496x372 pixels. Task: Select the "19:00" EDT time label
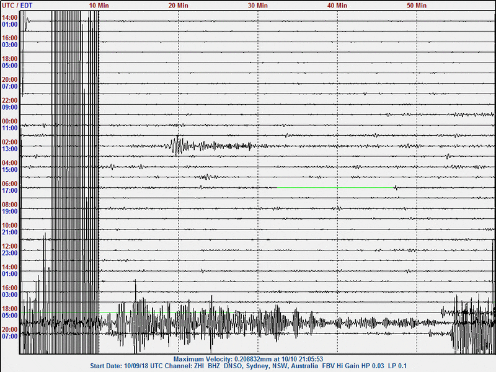coord(9,211)
